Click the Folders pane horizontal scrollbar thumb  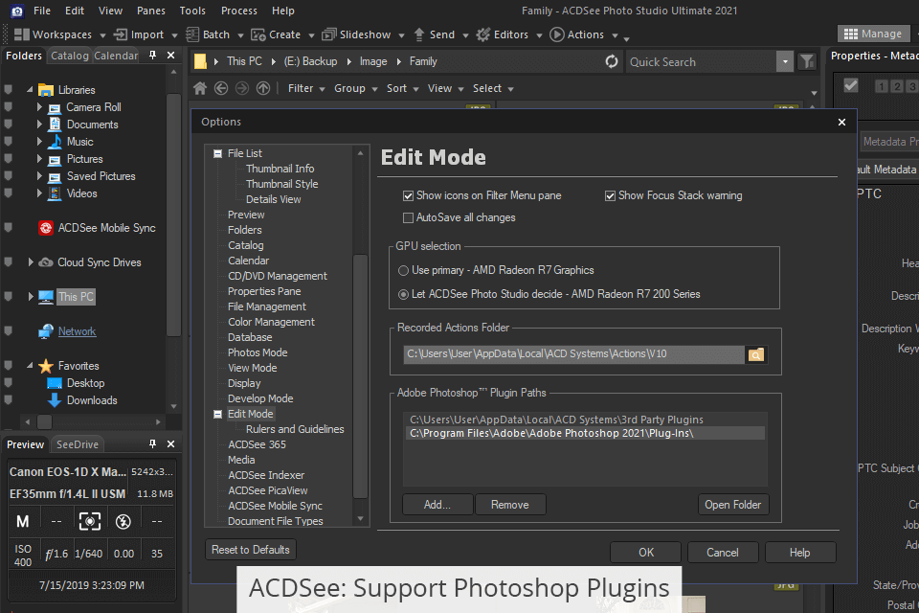[45, 421]
